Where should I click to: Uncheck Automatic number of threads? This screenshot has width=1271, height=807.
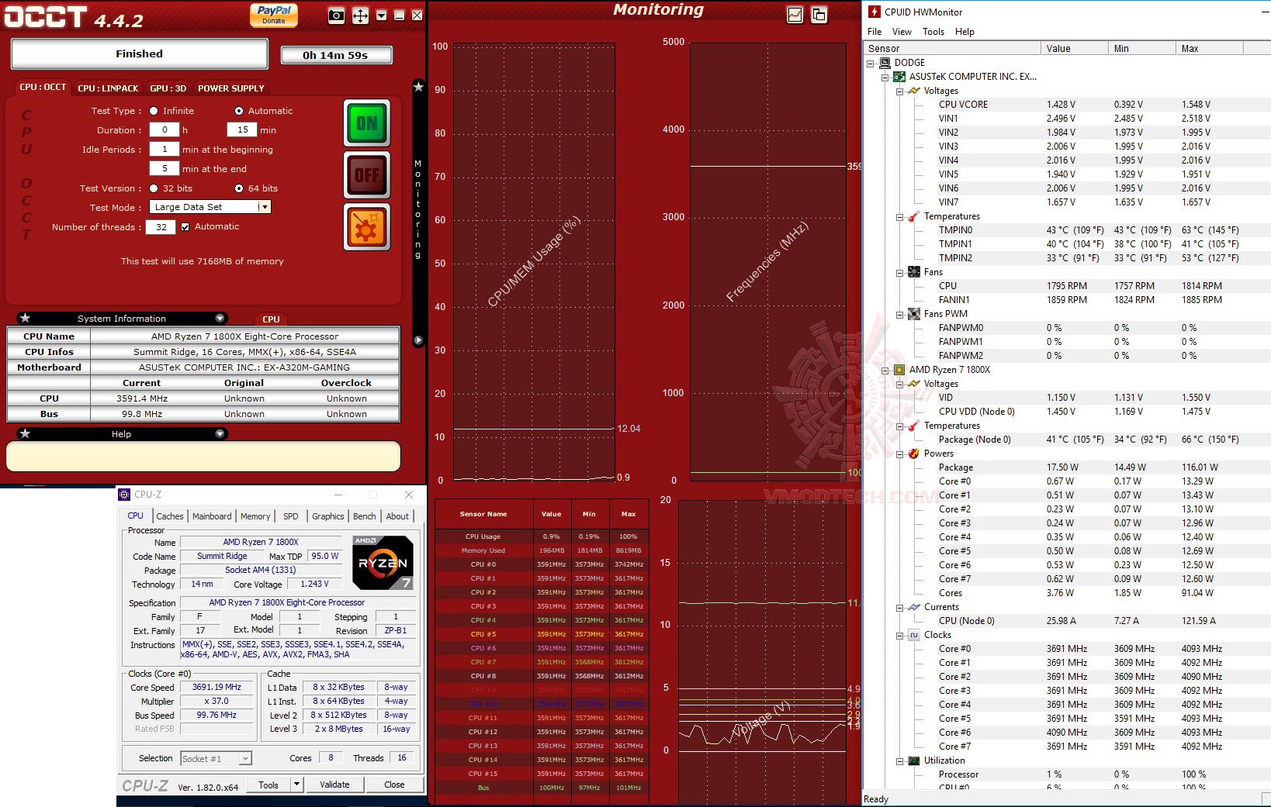pyautogui.click(x=185, y=227)
